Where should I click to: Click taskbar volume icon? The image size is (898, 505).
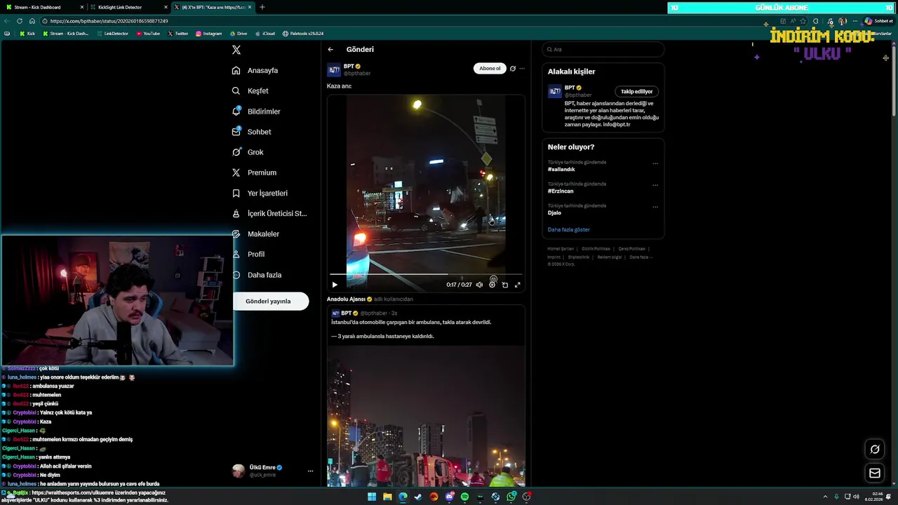(856, 497)
